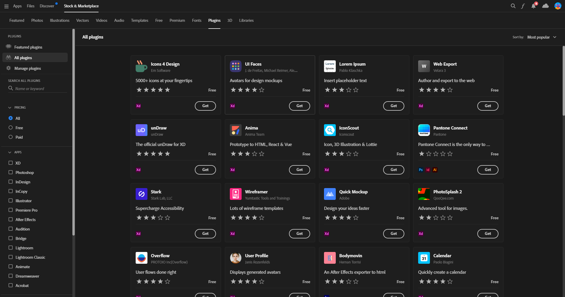The width and height of the screenshot is (565, 297).
Task: Click the Lorem Ipsum plugin icon
Action: [330, 66]
